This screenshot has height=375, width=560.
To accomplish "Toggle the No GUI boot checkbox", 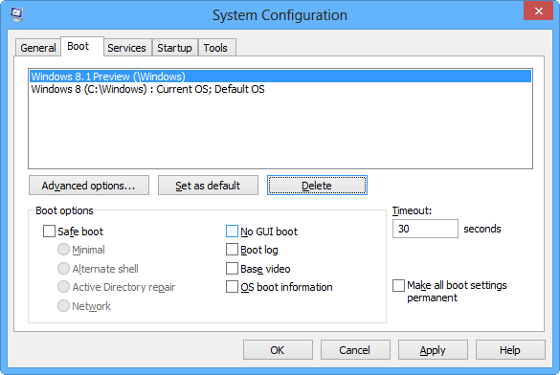I will click(x=232, y=231).
